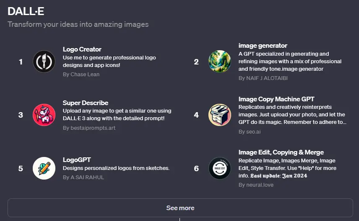Click author By A SAI RAHUL

83,177
